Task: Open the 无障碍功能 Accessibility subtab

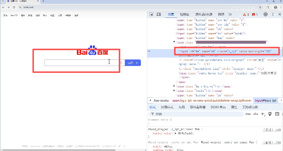Action: [250, 107]
